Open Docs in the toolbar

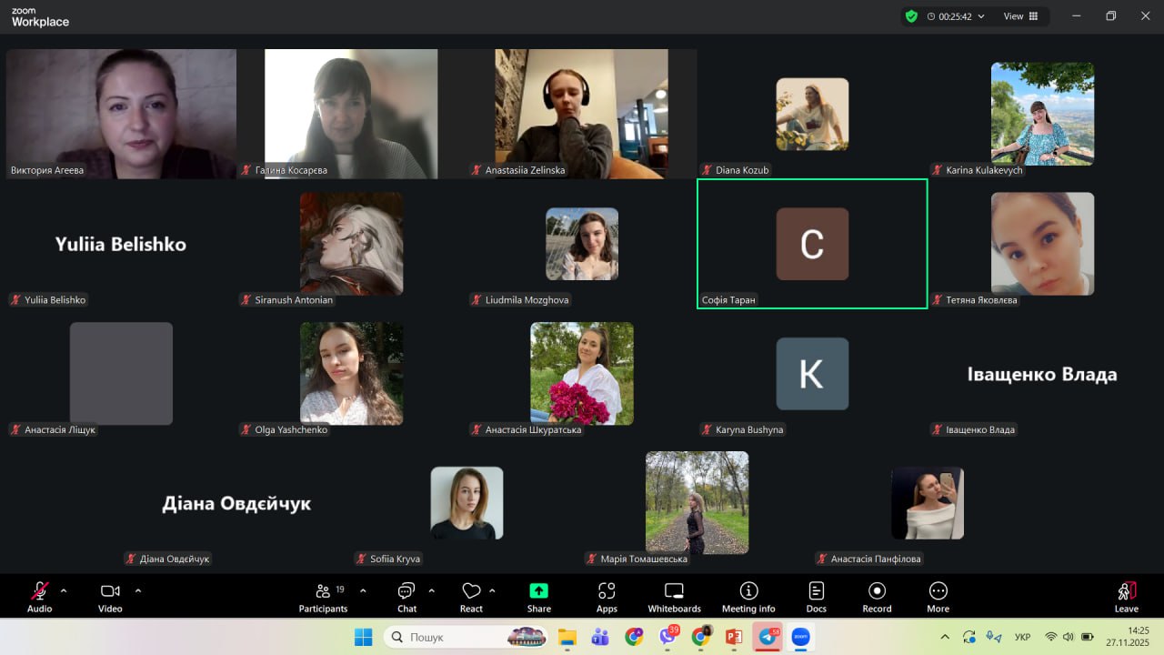(816, 597)
